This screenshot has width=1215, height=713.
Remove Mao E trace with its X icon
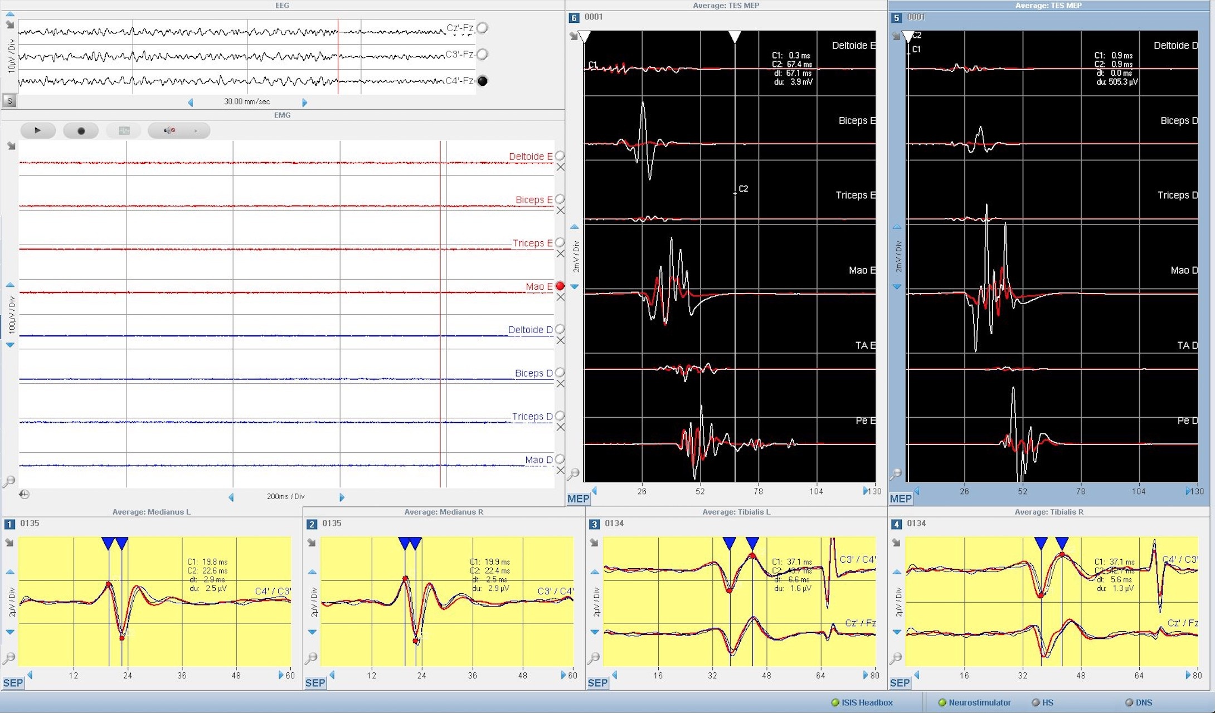561,297
